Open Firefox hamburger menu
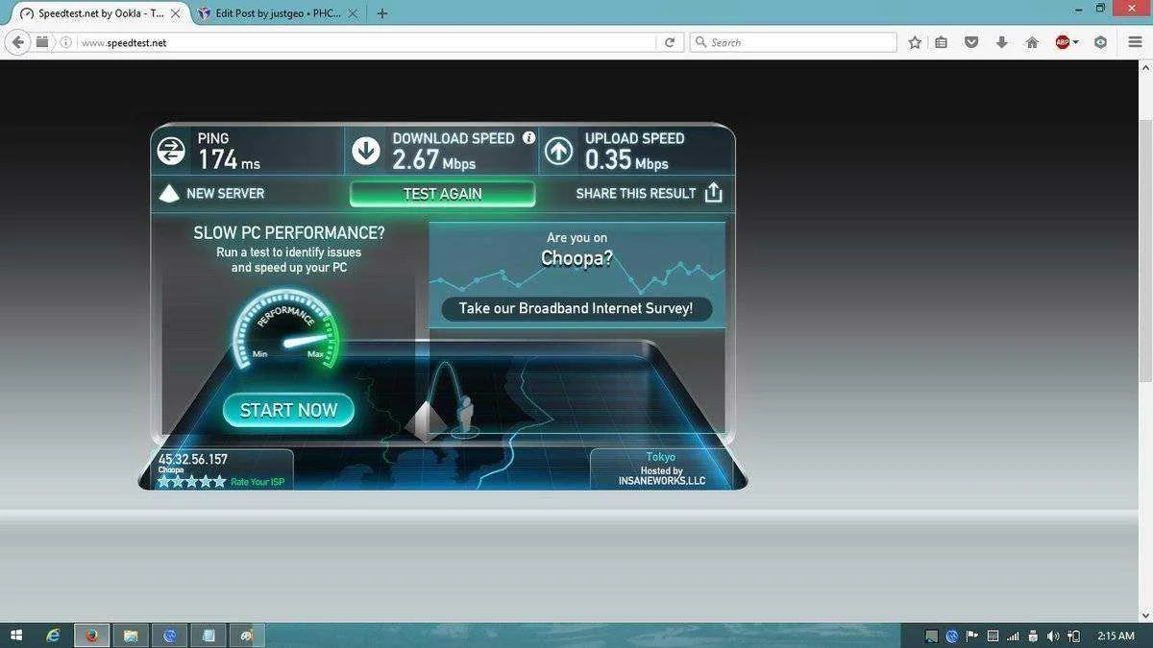1153x648 pixels. pyautogui.click(x=1135, y=42)
